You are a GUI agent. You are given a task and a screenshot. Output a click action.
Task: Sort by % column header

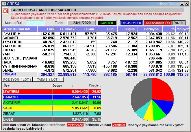click(x=169, y=29)
